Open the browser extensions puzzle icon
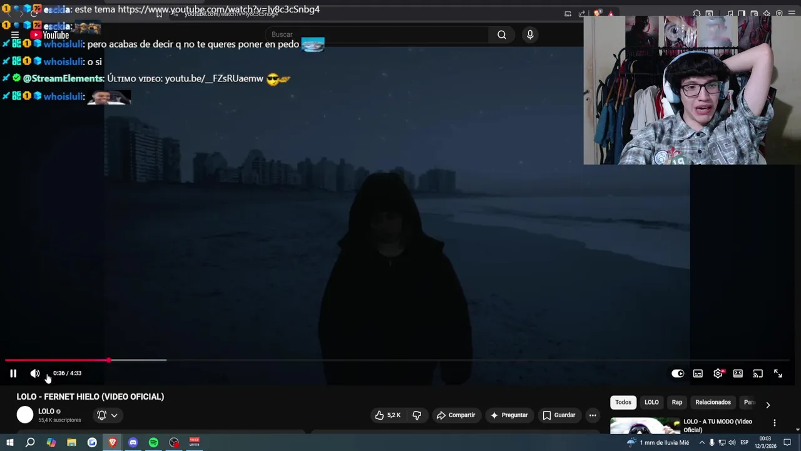Image resolution: width=801 pixels, height=451 pixels. 696,14
